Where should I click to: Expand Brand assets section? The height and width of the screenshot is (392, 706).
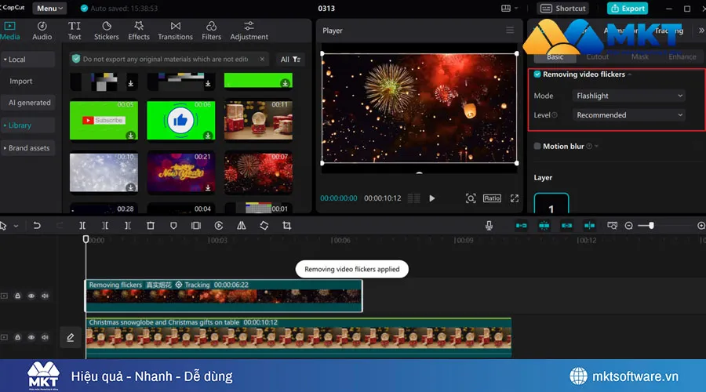28,147
